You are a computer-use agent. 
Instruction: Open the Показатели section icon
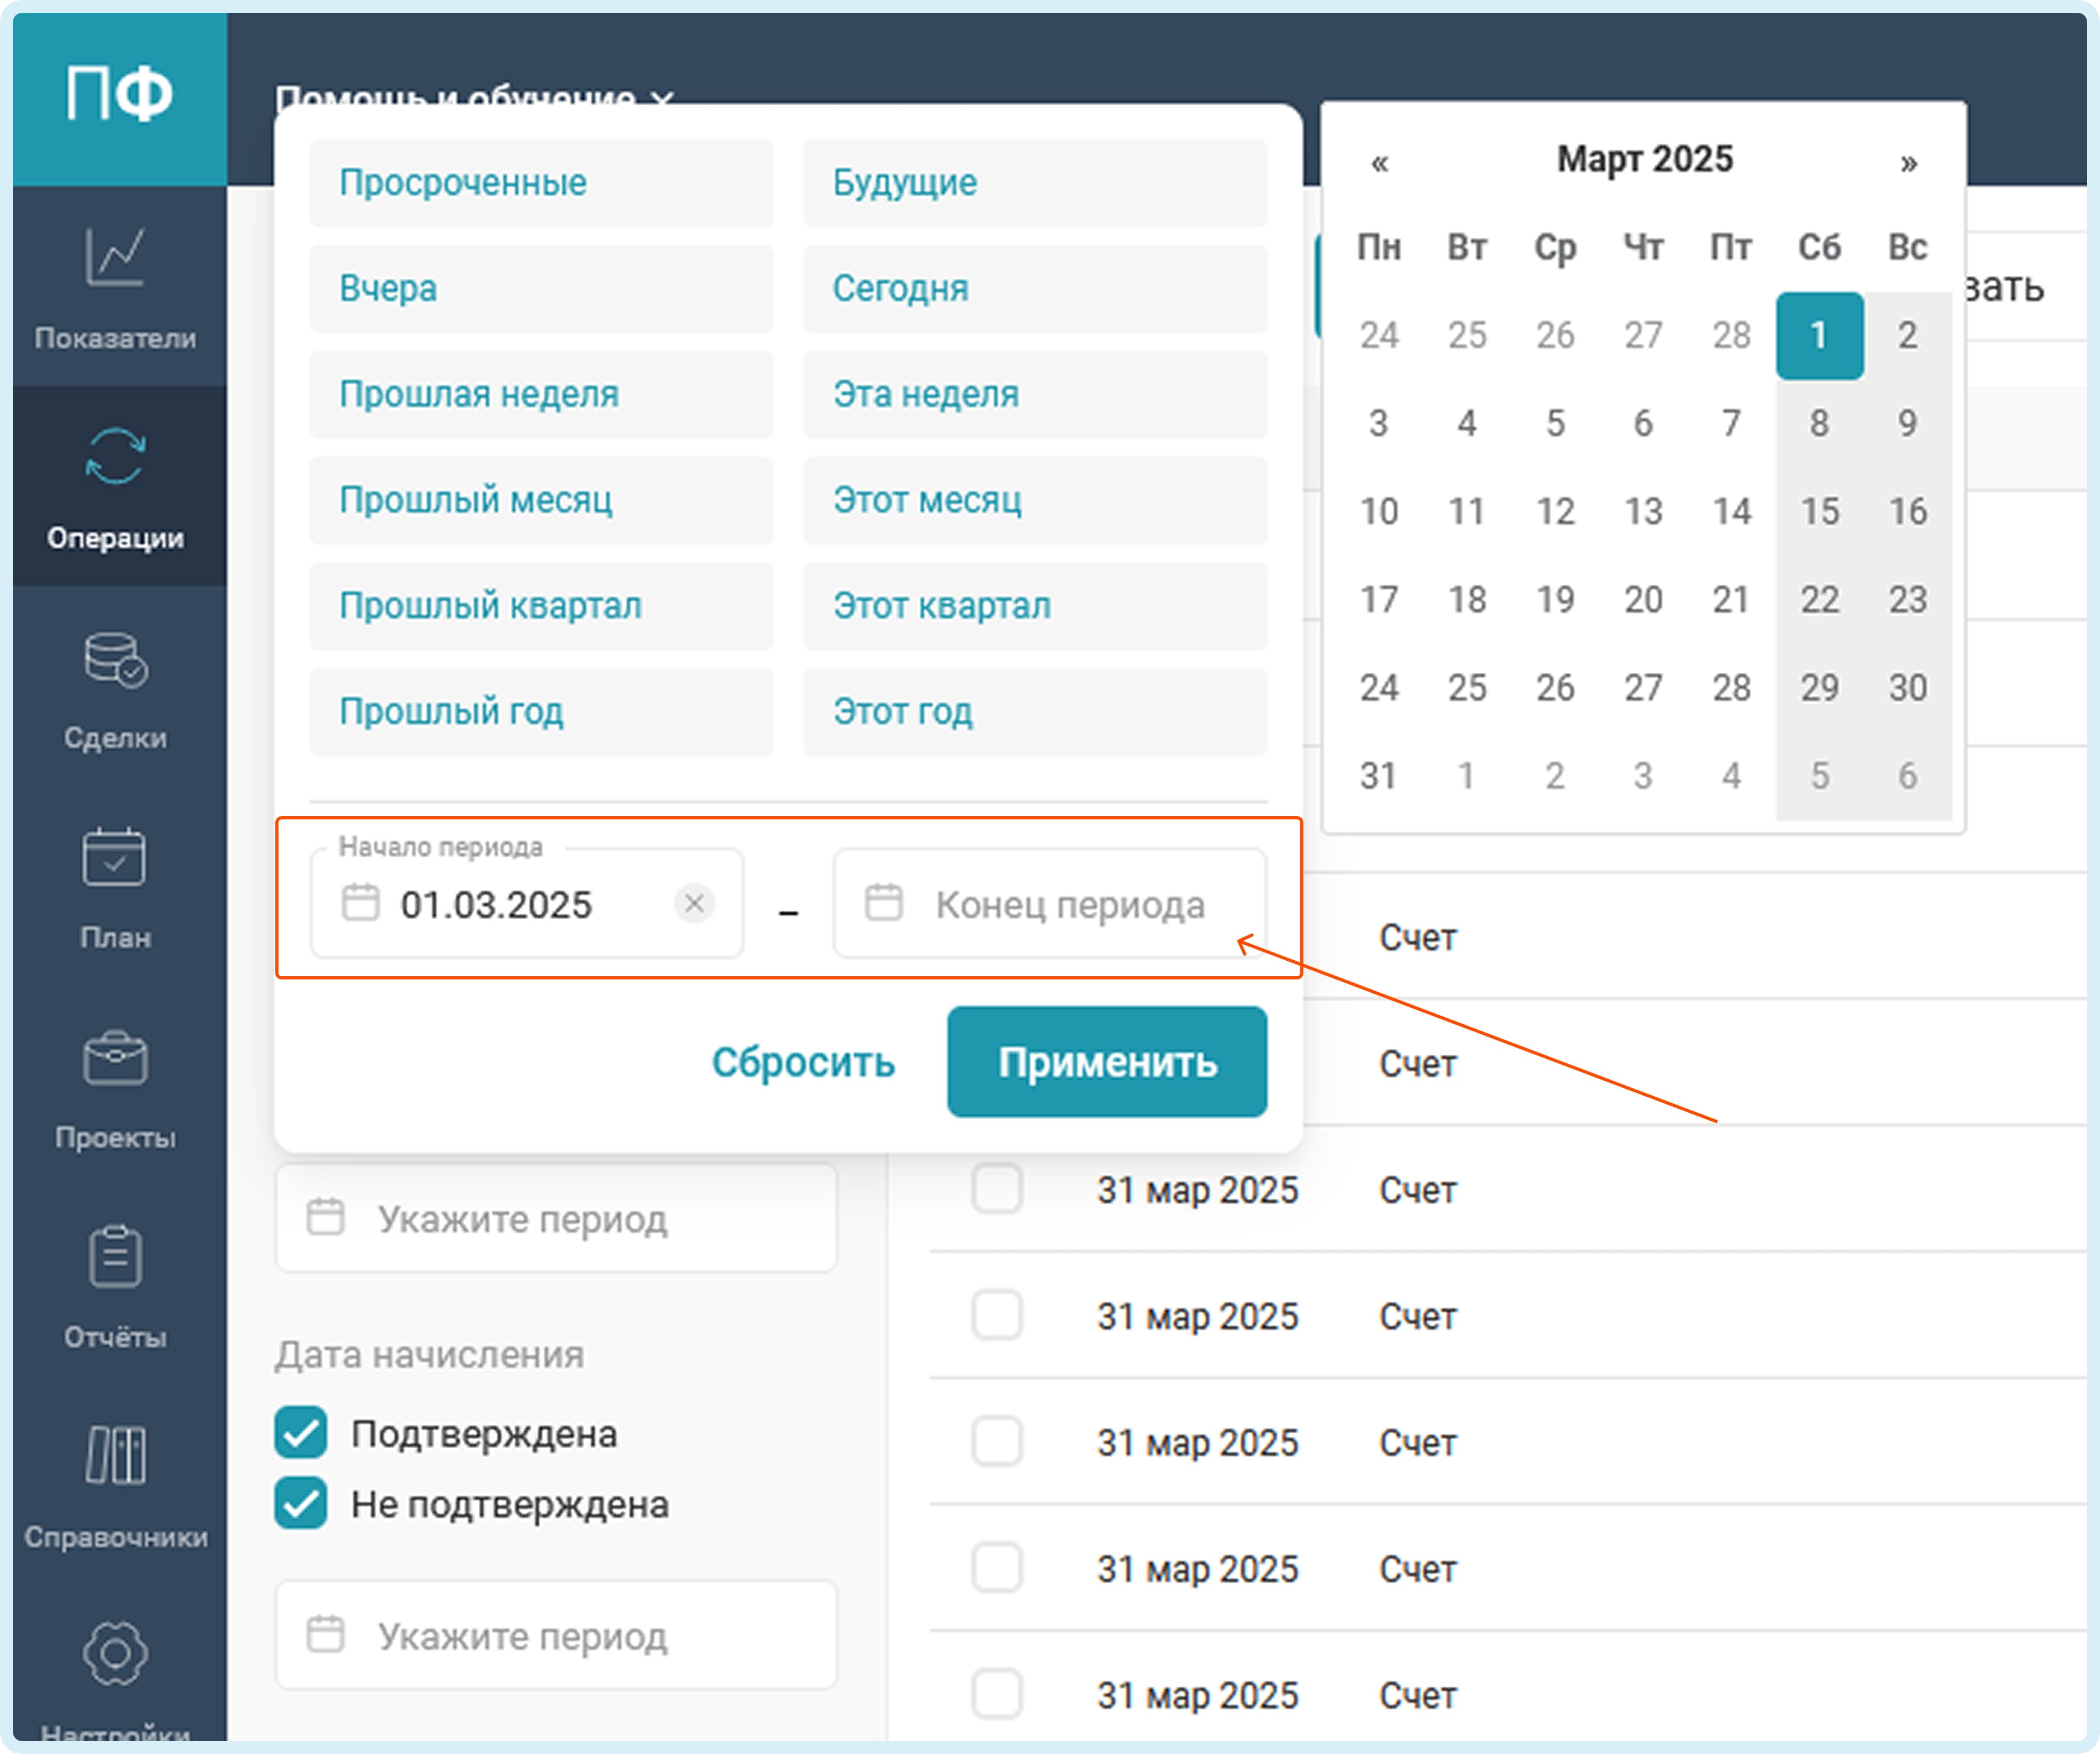tap(115, 258)
